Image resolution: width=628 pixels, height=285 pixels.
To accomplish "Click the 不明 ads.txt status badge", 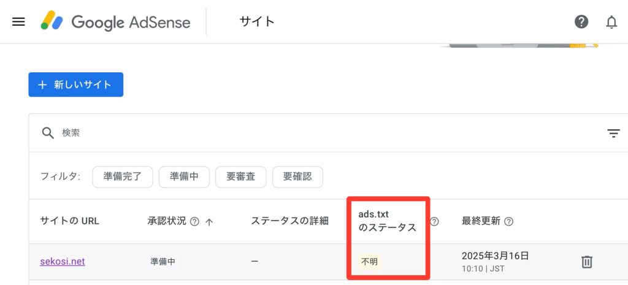I will click(370, 262).
